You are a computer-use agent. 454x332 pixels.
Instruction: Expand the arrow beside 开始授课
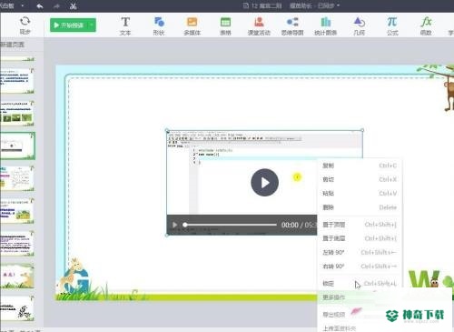coord(92,25)
